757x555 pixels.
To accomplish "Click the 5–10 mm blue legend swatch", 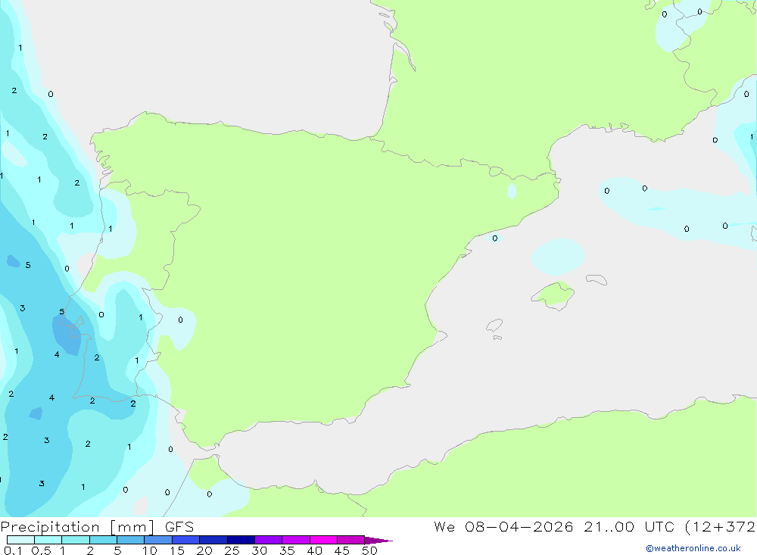I will pyautogui.click(x=130, y=540).
